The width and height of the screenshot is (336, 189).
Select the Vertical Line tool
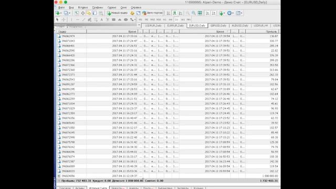click(x=71, y=19)
